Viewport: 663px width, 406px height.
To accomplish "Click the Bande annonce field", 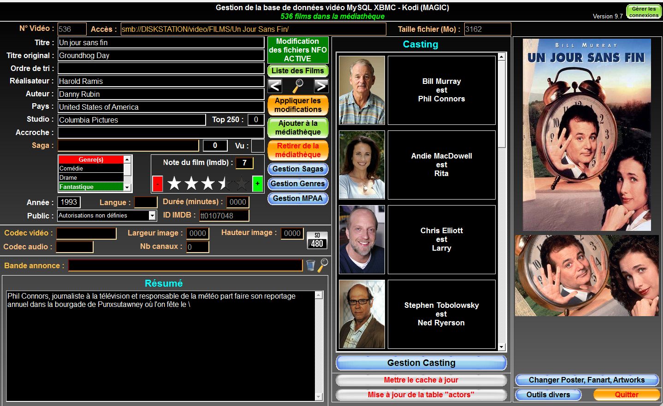I will (x=185, y=265).
